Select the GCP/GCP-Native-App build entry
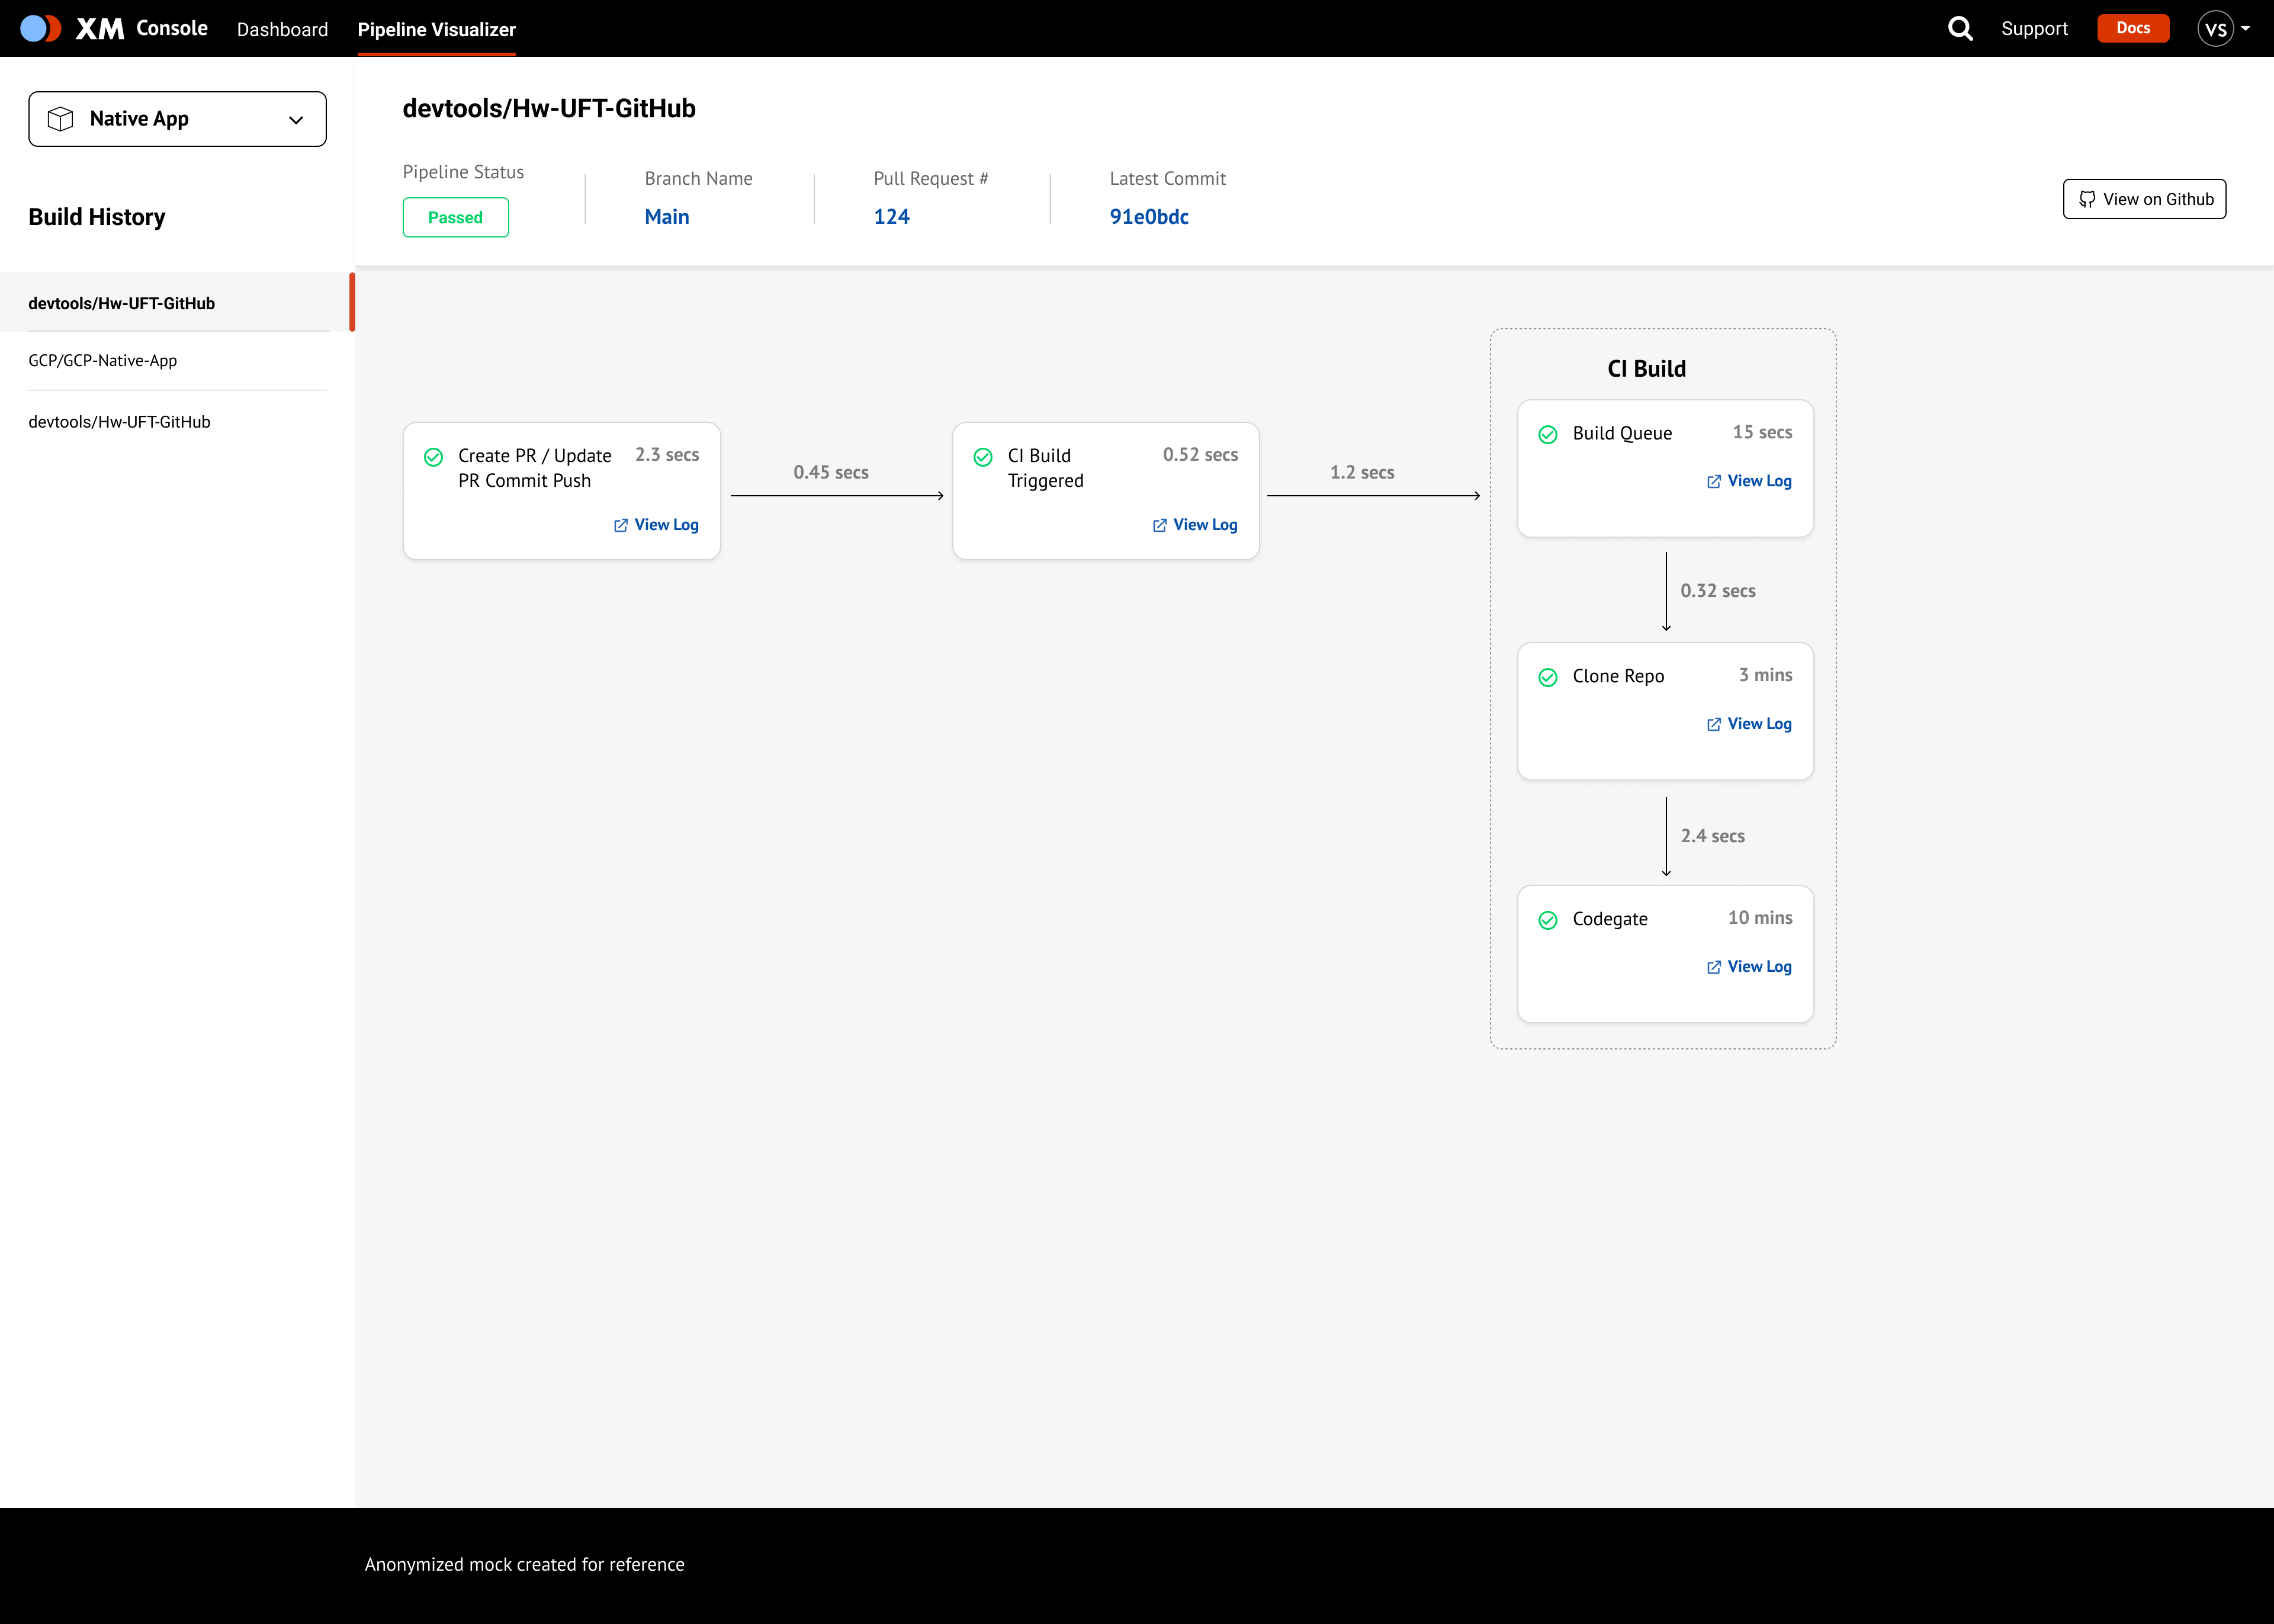 (102, 360)
